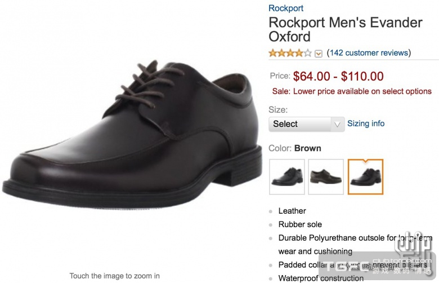The width and height of the screenshot is (439, 283).
Task: Expand the rating breakdown arrow beside stars
Action: tap(319, 54)
